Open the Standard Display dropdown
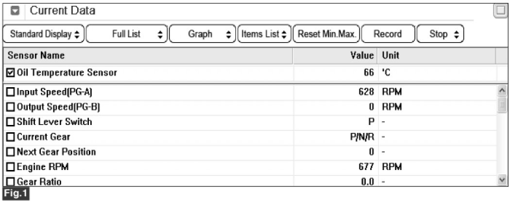Screen dimensions: 510x202 [44, 34]
